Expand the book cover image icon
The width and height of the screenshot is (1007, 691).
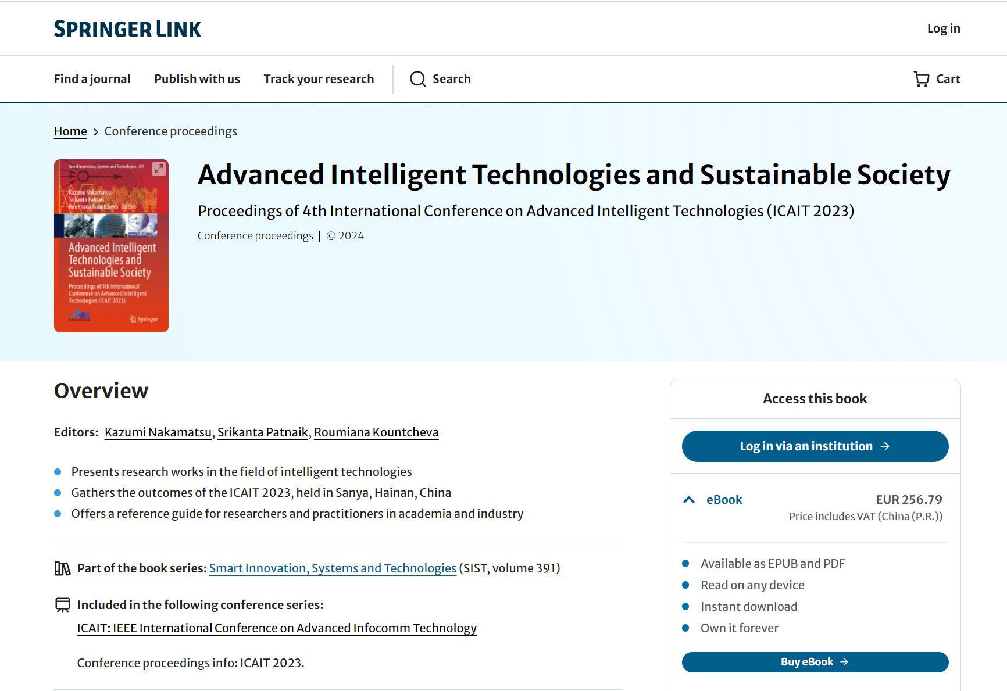[x=159, y=169]
